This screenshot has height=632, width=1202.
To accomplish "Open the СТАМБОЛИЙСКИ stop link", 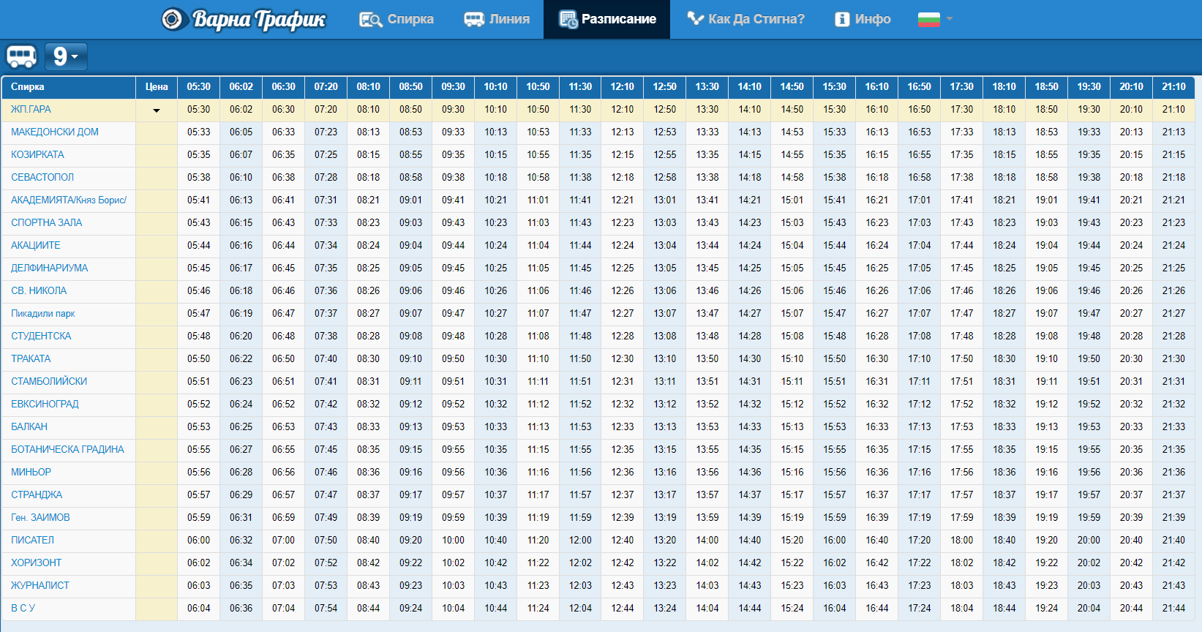I will point(49,381).
